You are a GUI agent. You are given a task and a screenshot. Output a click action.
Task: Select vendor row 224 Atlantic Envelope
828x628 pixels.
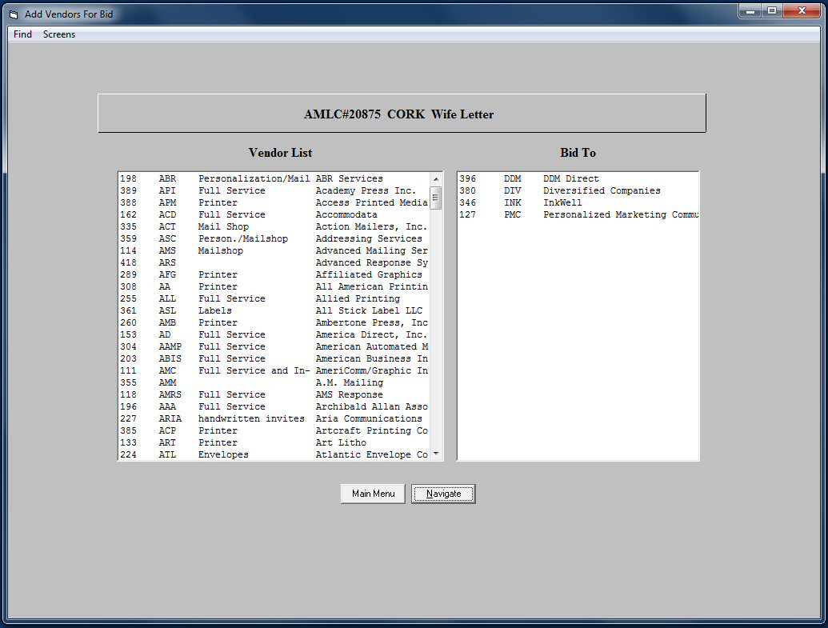[274, 454]
